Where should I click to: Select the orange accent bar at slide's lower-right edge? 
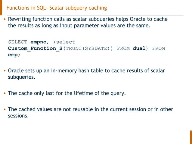pos(190,137)
